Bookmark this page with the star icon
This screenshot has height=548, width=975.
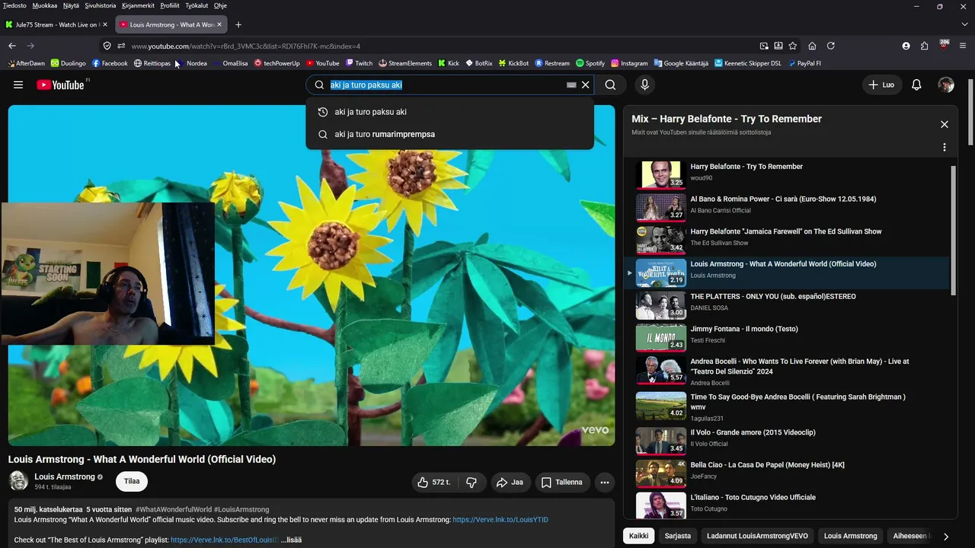click(x=792, y=46)
